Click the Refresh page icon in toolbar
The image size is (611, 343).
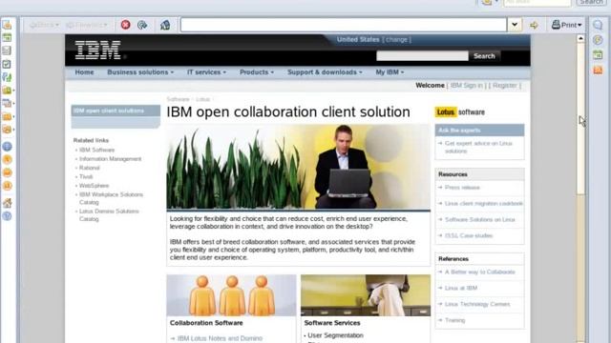tap(142, 25)
